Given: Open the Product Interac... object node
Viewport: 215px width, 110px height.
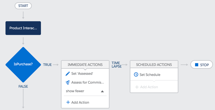Looking at the screenshot, I should [x=23, y=28].
